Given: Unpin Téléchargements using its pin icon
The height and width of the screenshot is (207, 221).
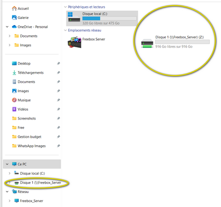Looking at the screenshot, I should pyautogui.click(x=58, y=72).
